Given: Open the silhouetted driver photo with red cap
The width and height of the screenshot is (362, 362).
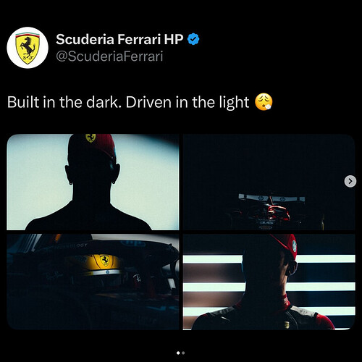Looking at the screenshot, I should [93, 182].
